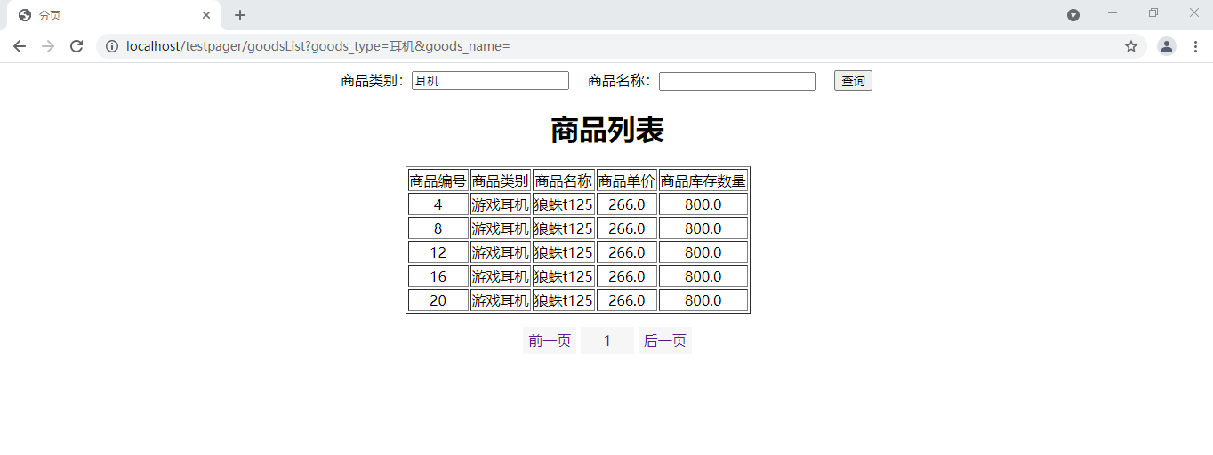Click the 商品名称： label text
The height and width of the screenshot is (455, 1213).
pos(621,81)
